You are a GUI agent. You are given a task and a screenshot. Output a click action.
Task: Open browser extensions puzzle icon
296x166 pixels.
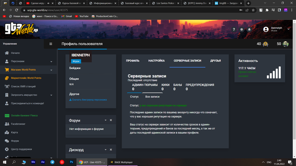click(x=267, y=10)
